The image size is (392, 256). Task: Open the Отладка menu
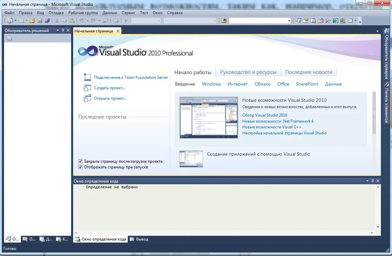56,13
